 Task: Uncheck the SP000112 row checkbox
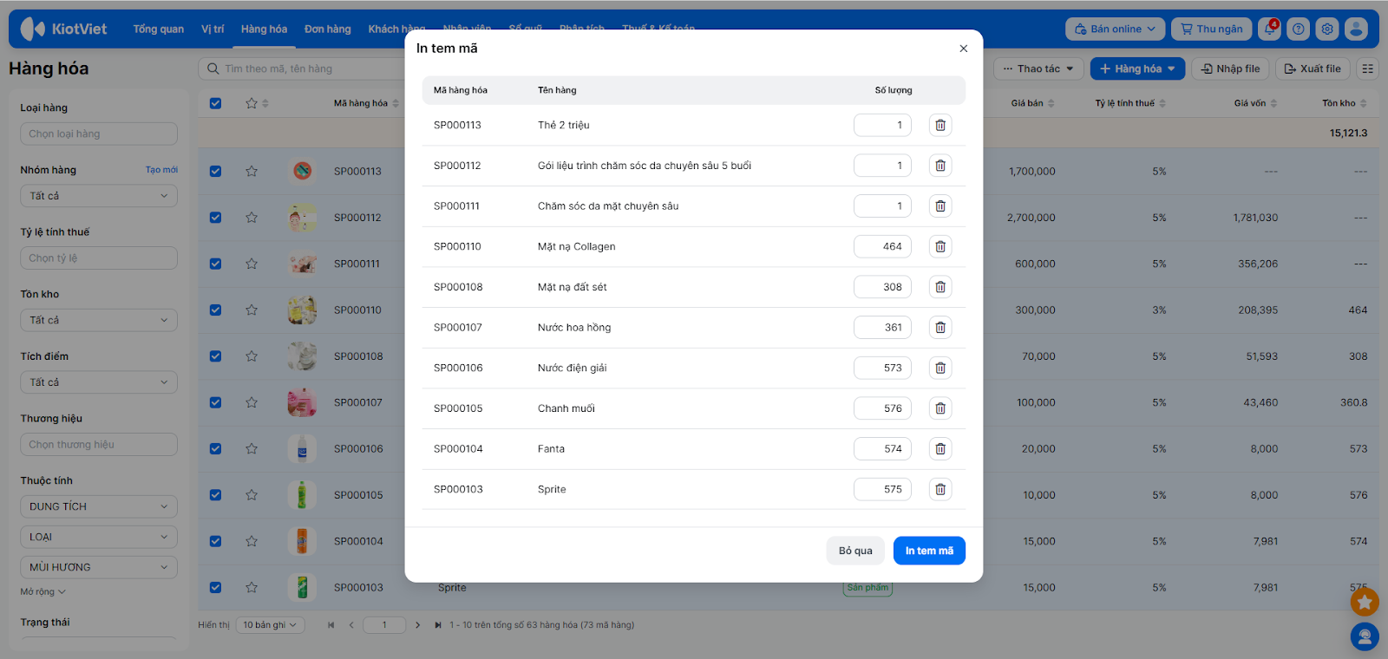coord(215,218)
